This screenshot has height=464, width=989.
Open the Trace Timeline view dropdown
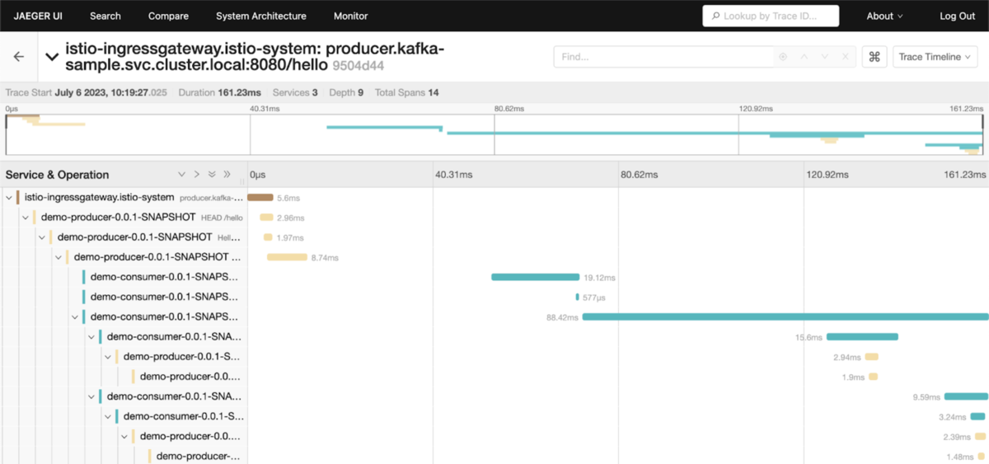(x=935, y=57)
